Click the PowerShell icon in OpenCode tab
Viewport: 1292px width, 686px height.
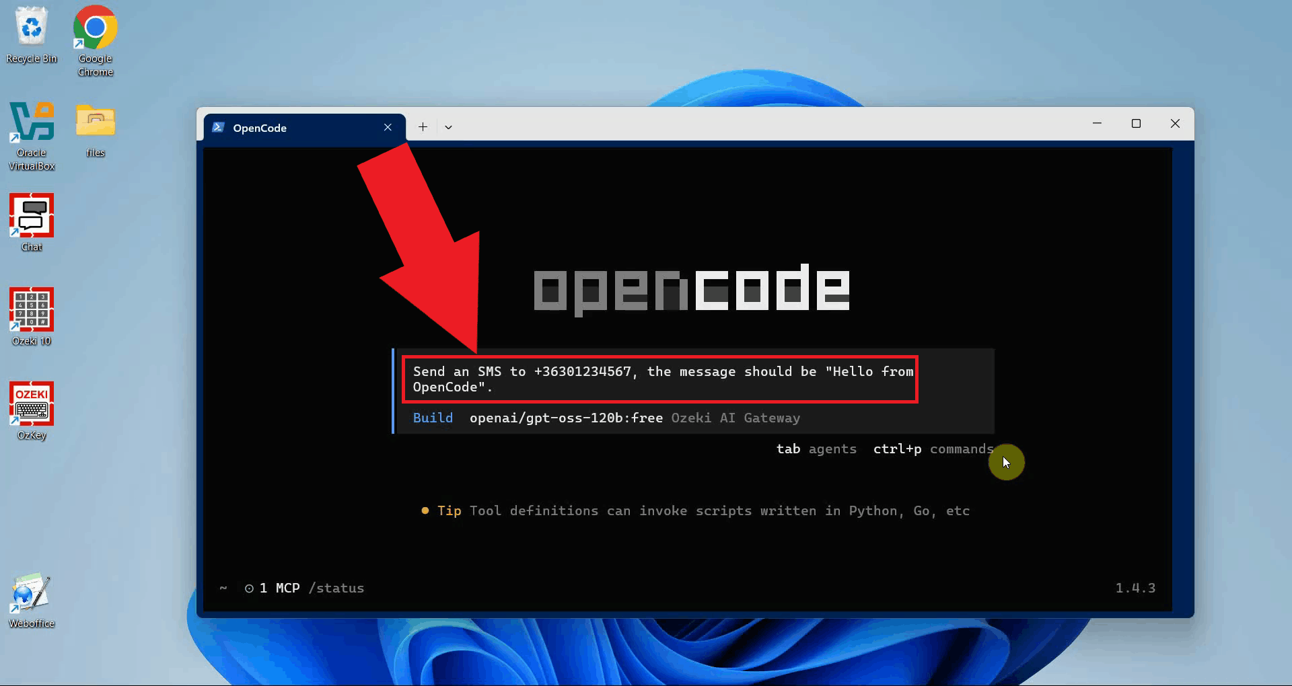[218, 127]
